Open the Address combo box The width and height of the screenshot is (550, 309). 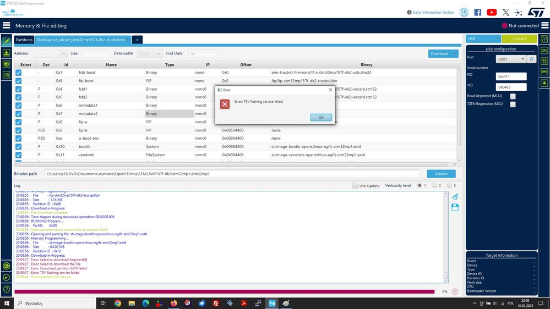tap(50, 53)
